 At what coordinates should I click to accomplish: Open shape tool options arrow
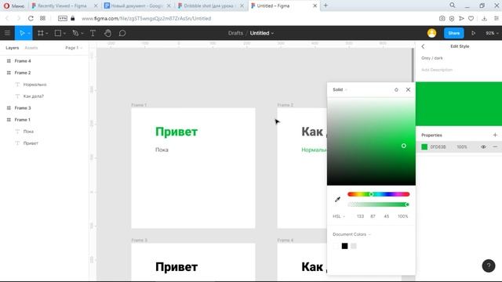[x=64, y=33]
